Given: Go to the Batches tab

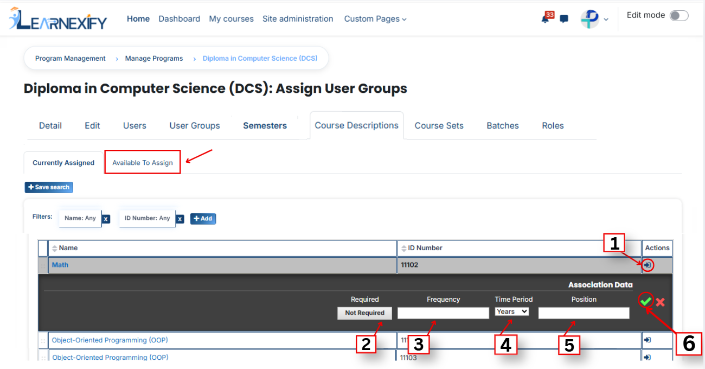Looking at the screenshot, I should [x=503, y=125].
